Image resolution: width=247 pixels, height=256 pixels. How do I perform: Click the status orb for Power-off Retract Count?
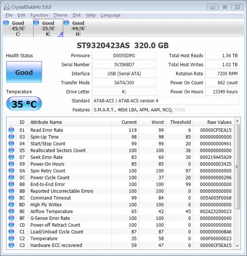pos(11,225)
